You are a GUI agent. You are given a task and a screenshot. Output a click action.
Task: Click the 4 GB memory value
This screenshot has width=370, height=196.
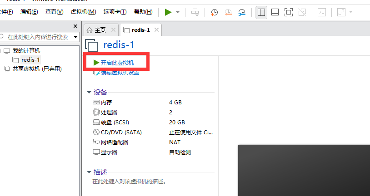175,102
